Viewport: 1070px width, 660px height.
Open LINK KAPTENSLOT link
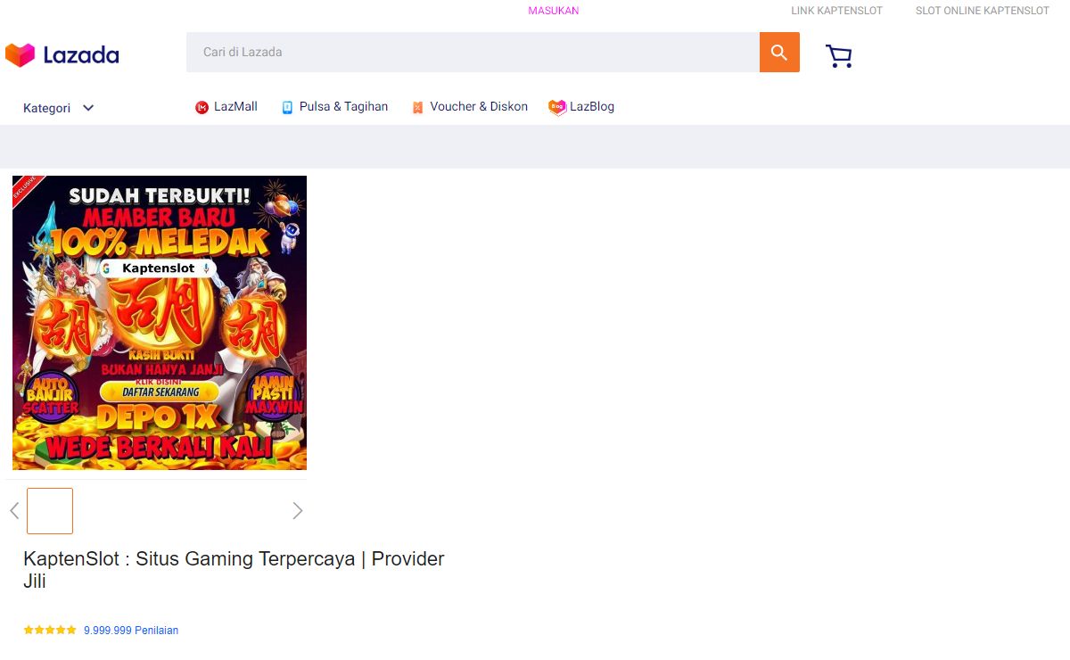(x=836, y=11)
